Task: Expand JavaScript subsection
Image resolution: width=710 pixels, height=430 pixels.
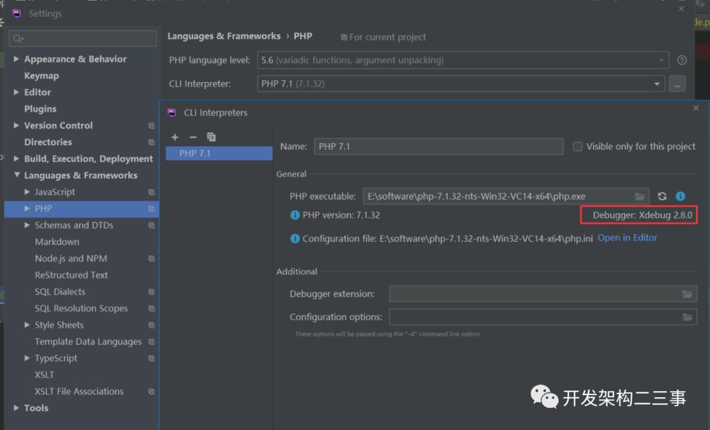Action: [x=27, y=192]
